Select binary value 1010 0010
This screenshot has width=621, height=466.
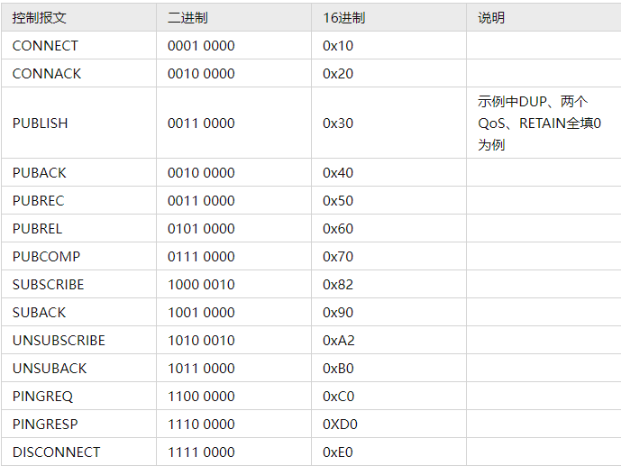pos(201,340)
